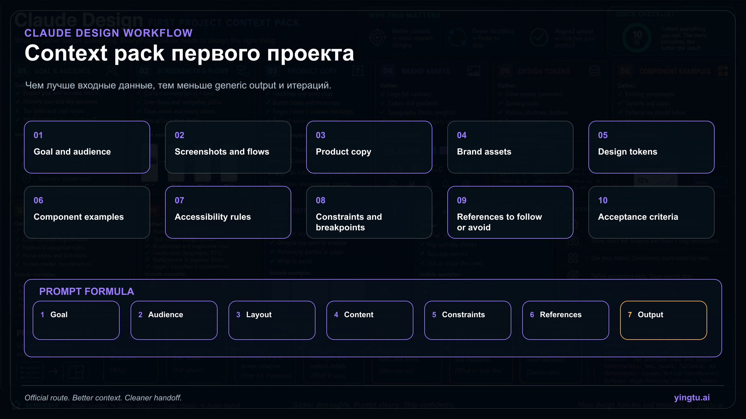Click the Goal step in the prompt formula

(x=76, y=320)
